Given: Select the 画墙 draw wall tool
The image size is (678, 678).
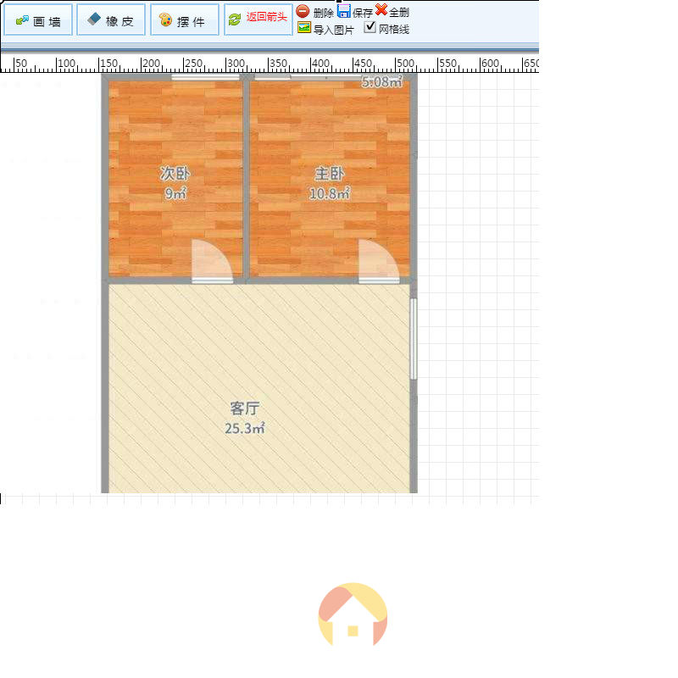Looking at the screenshot, I should point(38,19).
